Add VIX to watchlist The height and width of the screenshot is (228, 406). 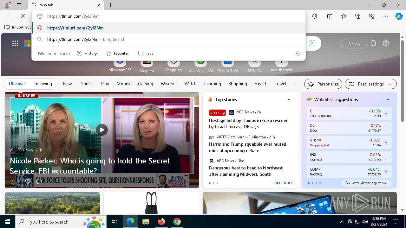tap(386, 142)
